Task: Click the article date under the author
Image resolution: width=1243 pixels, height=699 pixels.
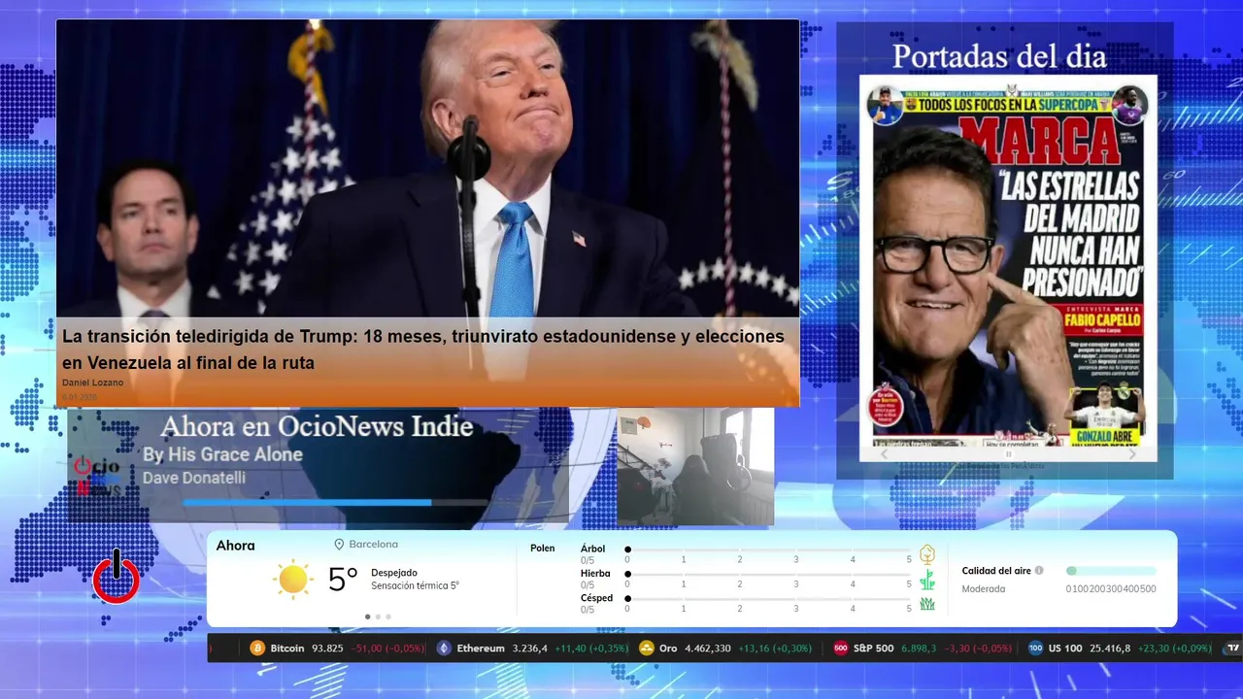Action: 80,397
